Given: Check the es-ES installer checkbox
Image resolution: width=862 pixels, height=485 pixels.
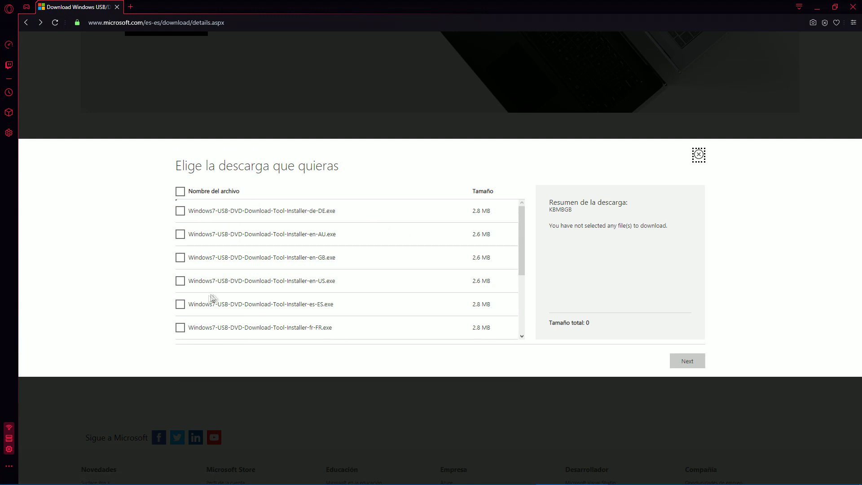Looking at the screenshot, I should point(180,304).
